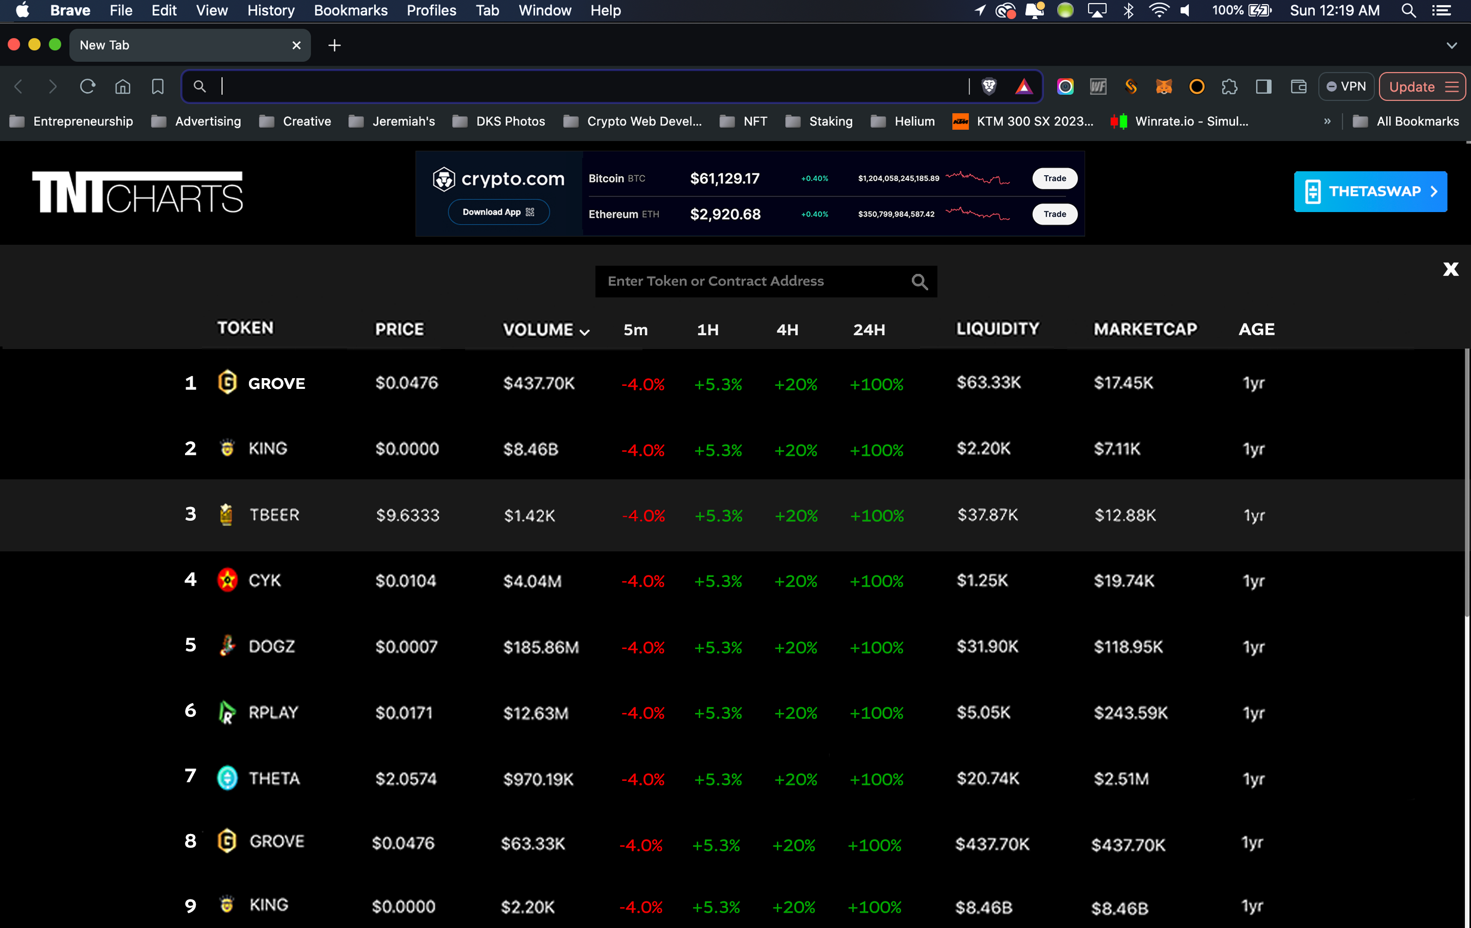Image resolution: width=1471 pixels, height=928 pixels.
Task: Toggle the Brave VPN button
Action: click(x=1346, y=86)
